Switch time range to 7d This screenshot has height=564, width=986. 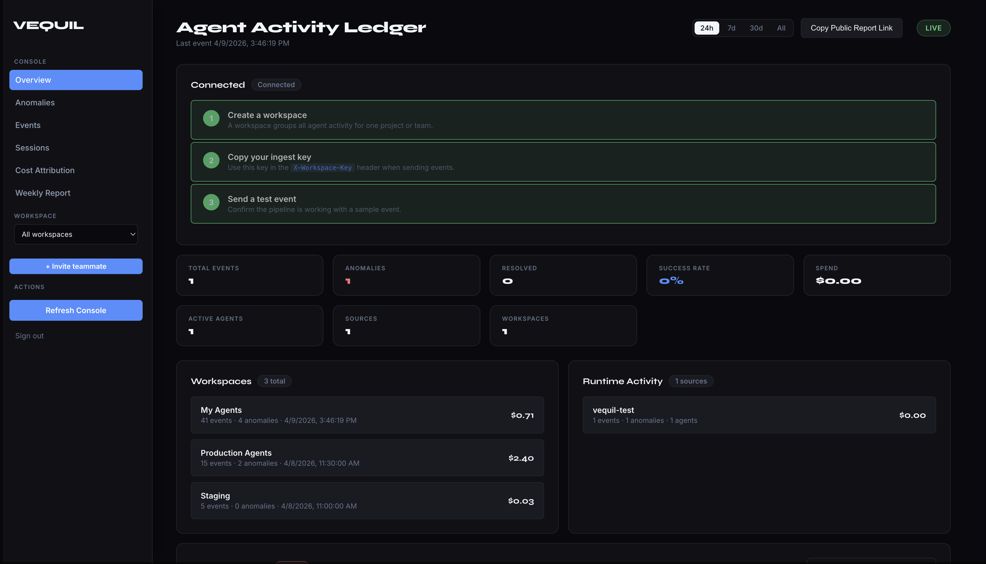tap(731, 28)
